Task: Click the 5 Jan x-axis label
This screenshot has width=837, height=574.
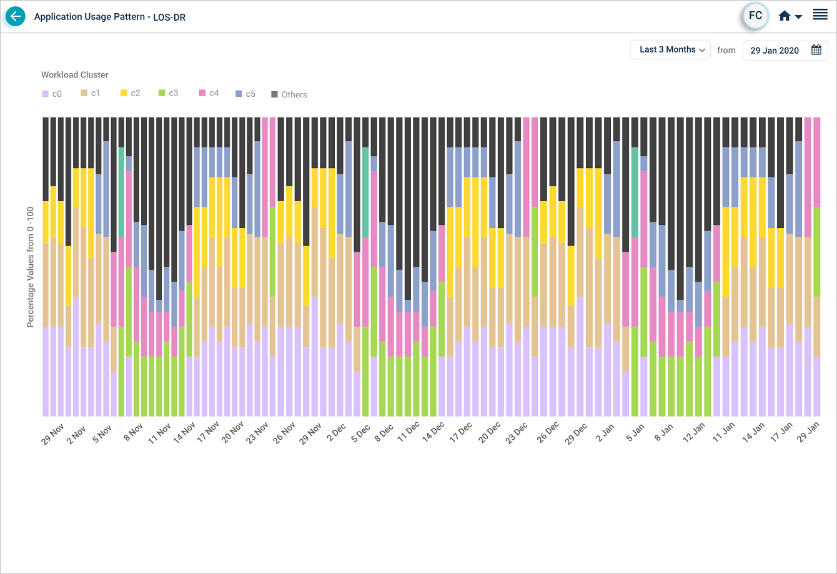Action: tap(635, 432)
